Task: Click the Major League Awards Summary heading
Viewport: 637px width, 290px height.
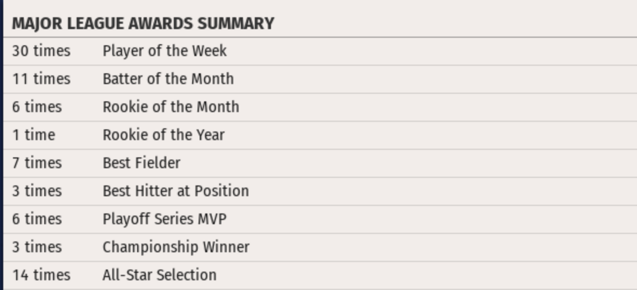Action: (x=143, y=24)
